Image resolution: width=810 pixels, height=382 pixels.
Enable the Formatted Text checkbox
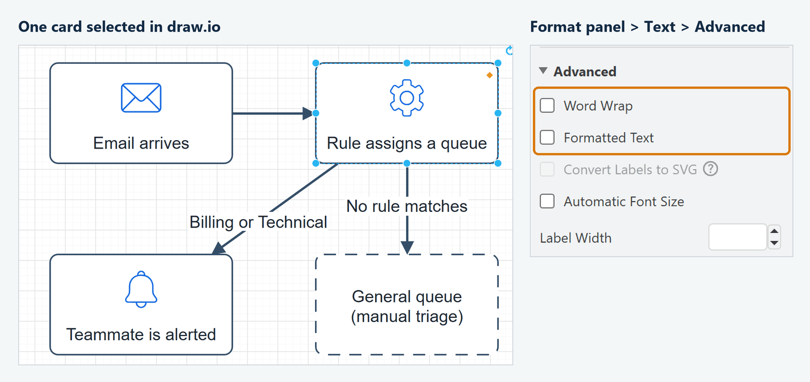(x=547, y=137)
